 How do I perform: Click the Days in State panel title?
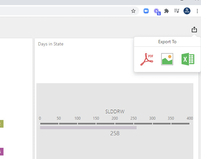(51, 44)
